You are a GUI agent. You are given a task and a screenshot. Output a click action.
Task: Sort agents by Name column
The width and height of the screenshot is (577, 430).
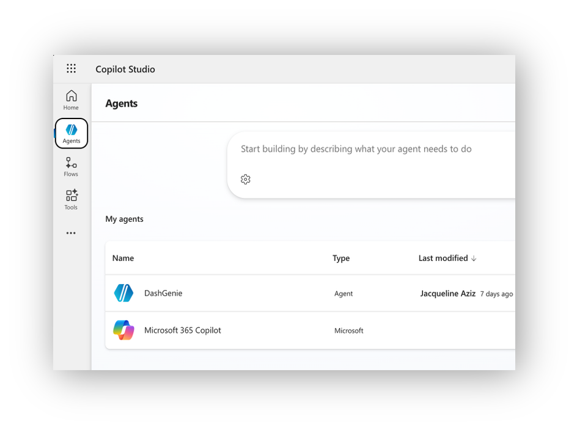(123, 258)
